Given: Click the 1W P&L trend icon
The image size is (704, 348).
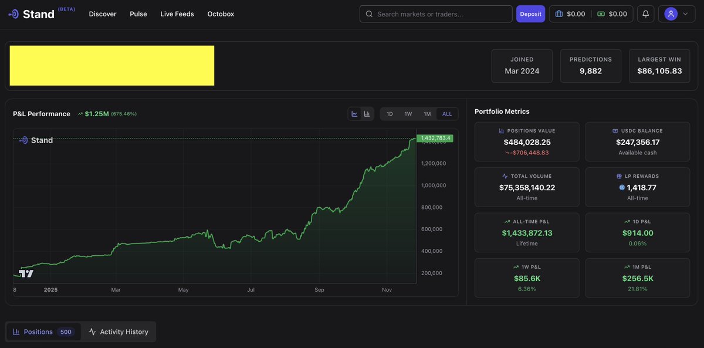Looking at the screenshot, I should [515, 267].
